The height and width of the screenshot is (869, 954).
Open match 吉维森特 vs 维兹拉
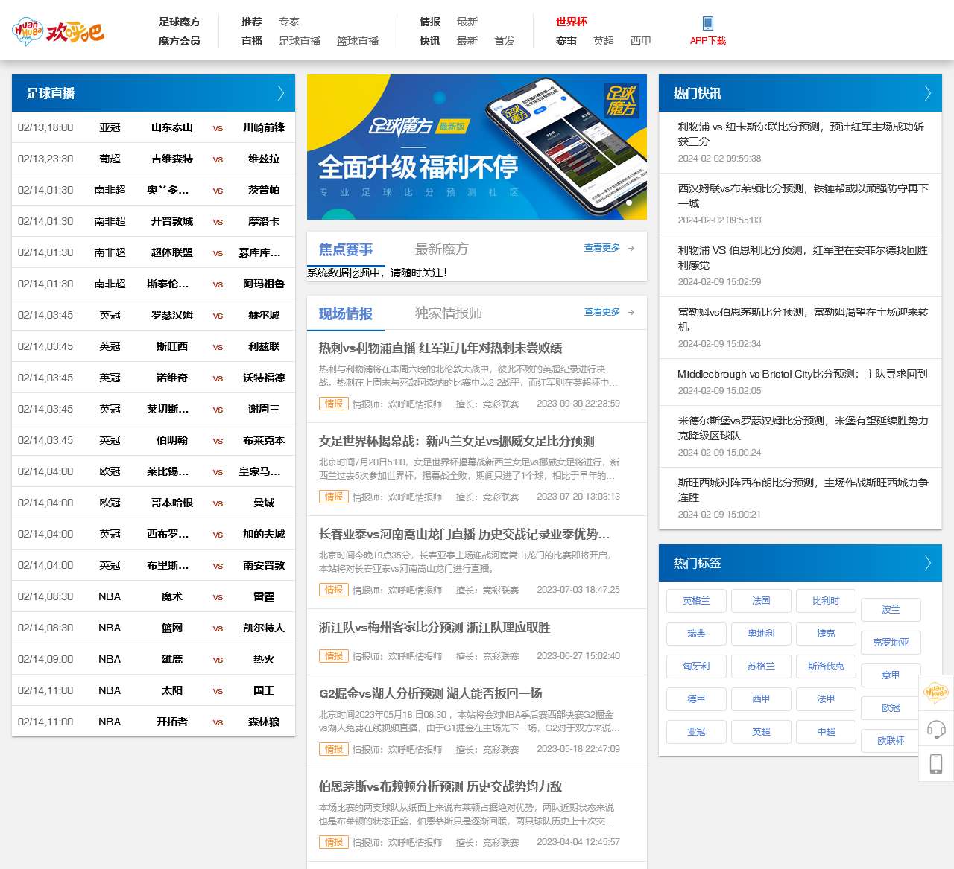154,159
